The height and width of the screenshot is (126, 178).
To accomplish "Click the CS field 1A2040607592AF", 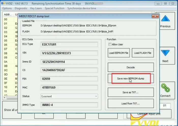I will coord(69,70).
